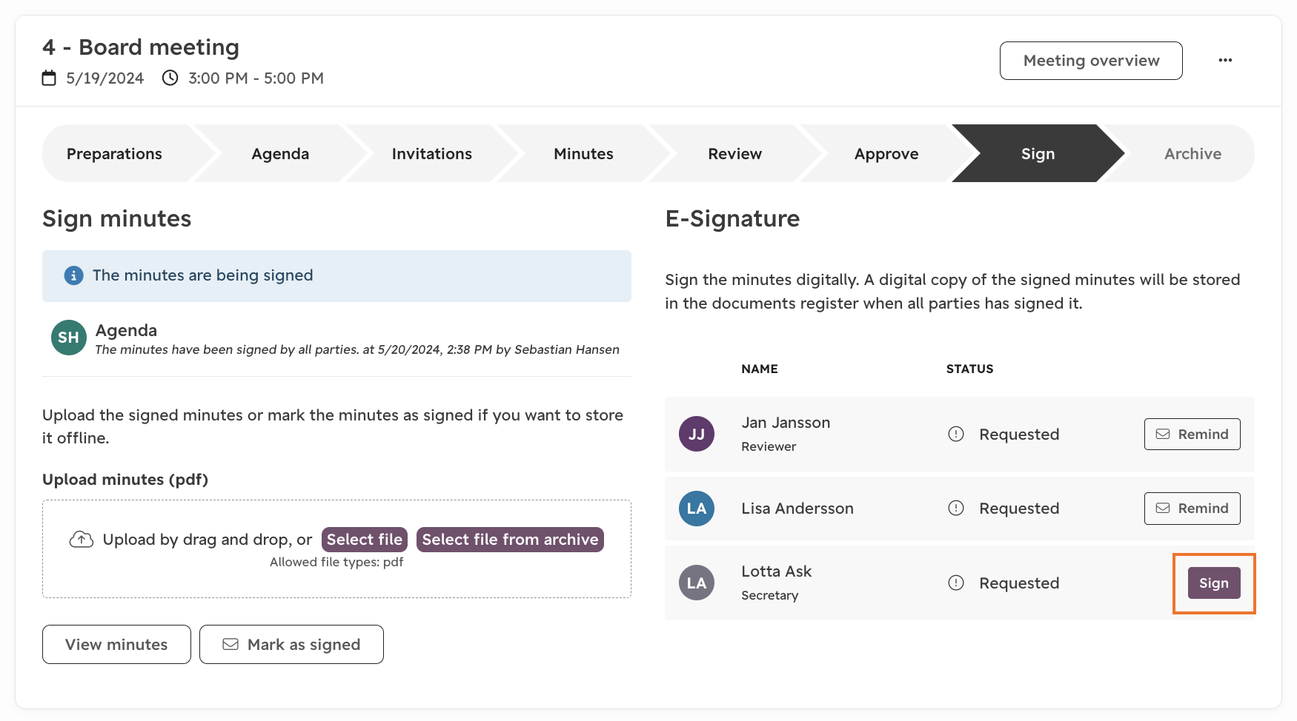Send a reminder to Lisa Andersson

coord(1192,509)
